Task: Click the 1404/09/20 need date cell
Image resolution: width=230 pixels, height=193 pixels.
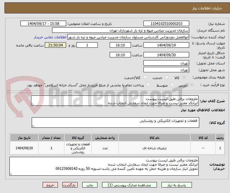Action: pos(24,148)
